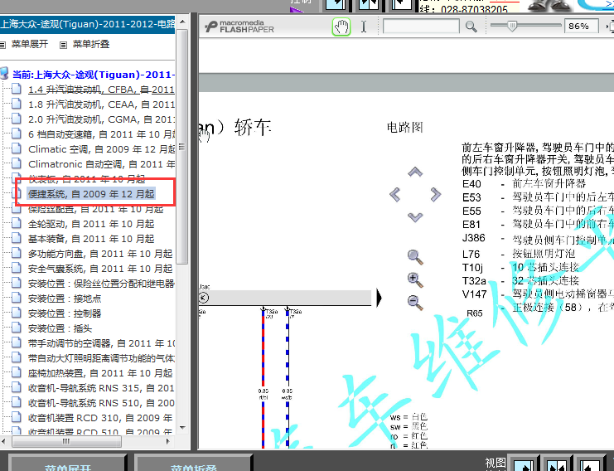
Task: Click the FlashPaper search magnifier button
Action: [471, 27]
